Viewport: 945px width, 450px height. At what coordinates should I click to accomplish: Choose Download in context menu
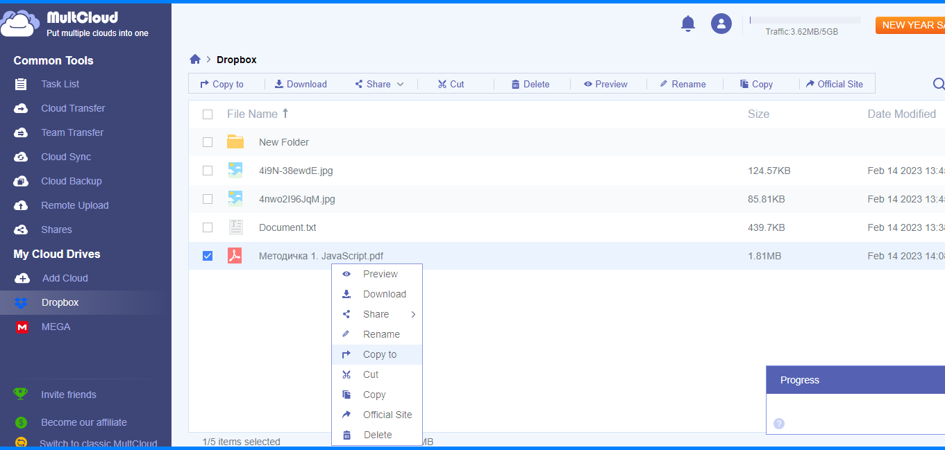pyautogui.click(x=377, y=294)
